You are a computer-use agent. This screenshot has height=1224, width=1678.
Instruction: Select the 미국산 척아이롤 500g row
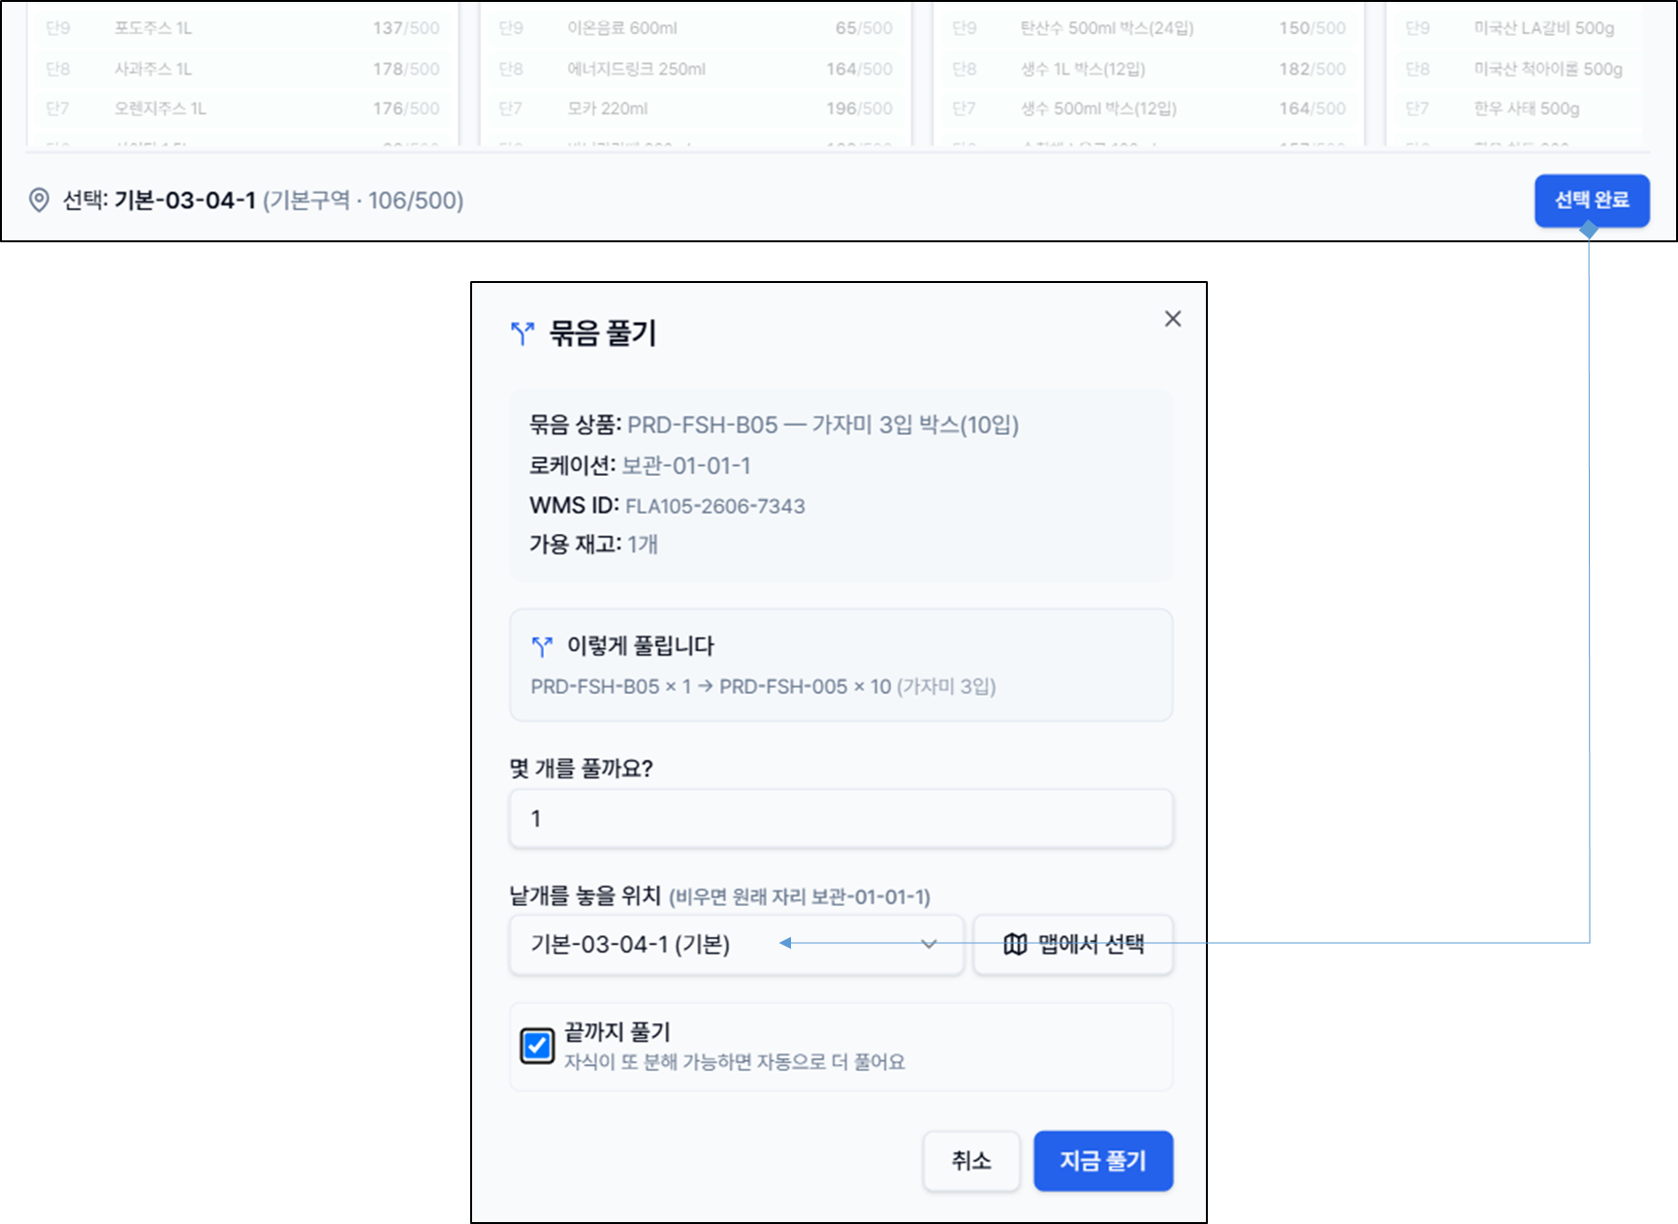pos(1517,69)
